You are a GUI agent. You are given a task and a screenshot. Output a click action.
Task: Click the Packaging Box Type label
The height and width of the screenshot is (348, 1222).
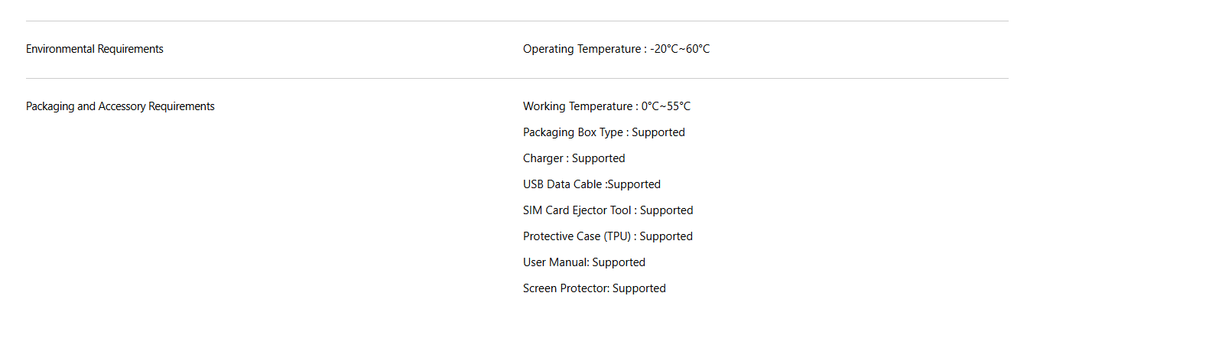(x=573, y=132)
